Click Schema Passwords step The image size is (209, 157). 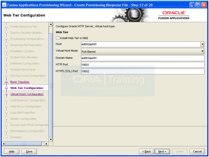pyautogui.click(x=23, y=69)
